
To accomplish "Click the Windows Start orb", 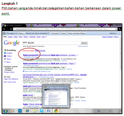I will pyautogui.click(x=5, y=111).
